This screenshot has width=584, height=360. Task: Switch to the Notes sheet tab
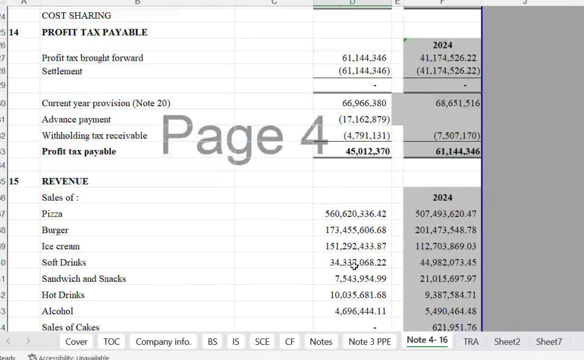[x=321, y=341]
